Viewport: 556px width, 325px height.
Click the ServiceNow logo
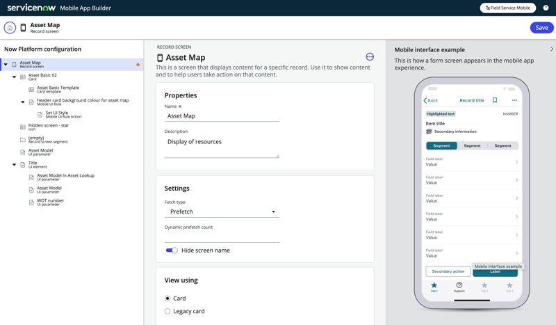31,8
